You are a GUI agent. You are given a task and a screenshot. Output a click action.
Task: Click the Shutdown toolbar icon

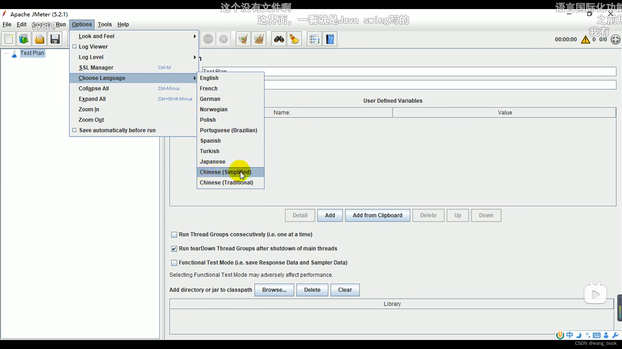tap(224, 39)
